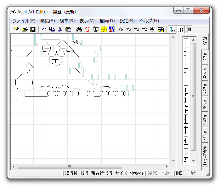Pick the thin horizontal line ─ character in palette
This screenshot has width=220, height=187.
186,39
